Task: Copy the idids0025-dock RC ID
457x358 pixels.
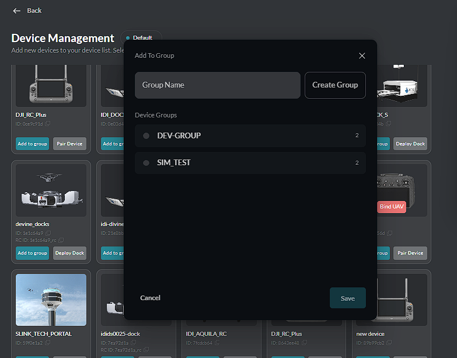Action: 146,350
